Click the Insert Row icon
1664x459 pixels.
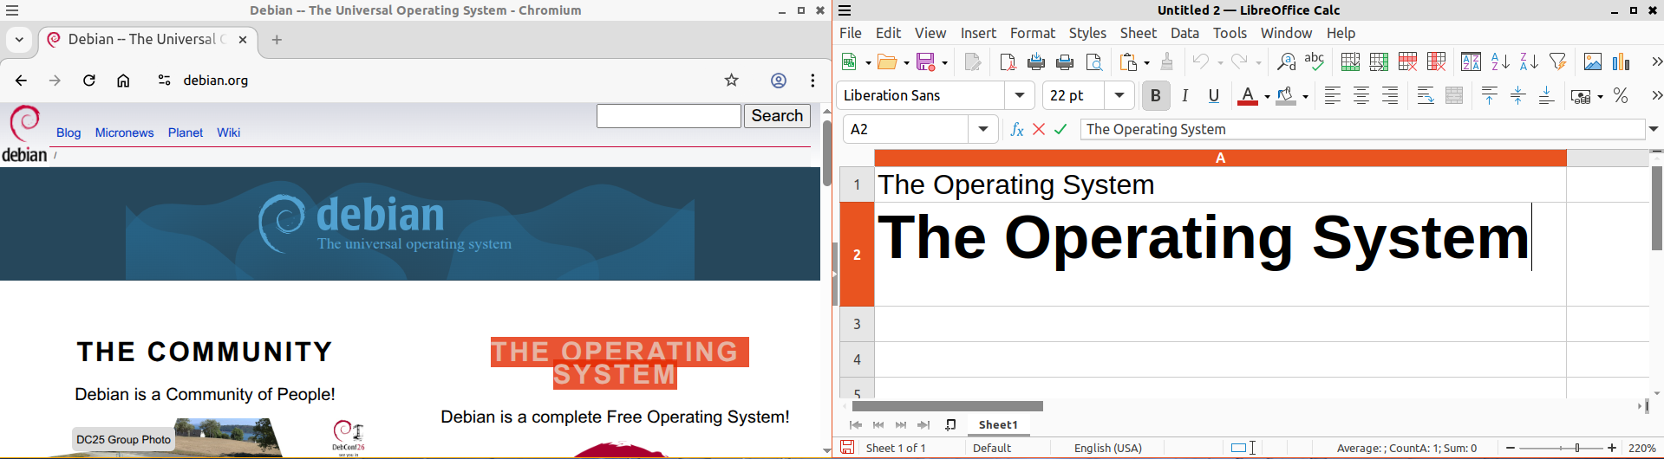point(1350,62)
